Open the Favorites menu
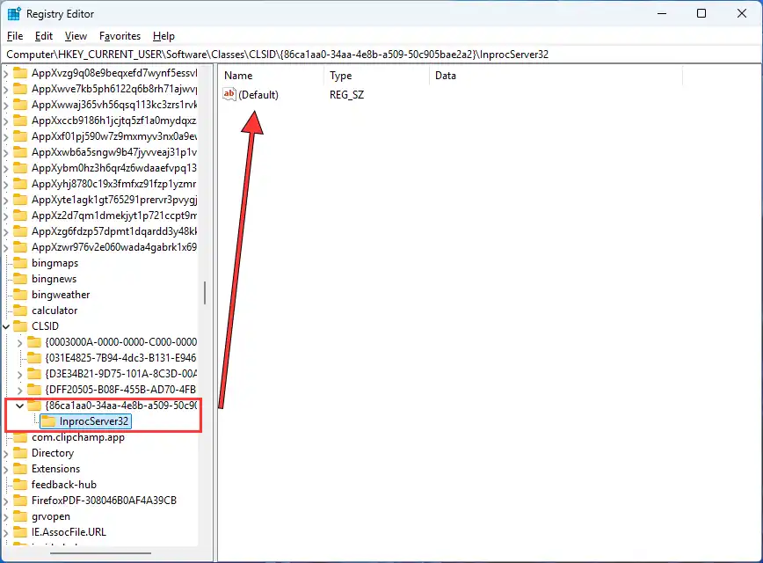 [x=120, y=36]
